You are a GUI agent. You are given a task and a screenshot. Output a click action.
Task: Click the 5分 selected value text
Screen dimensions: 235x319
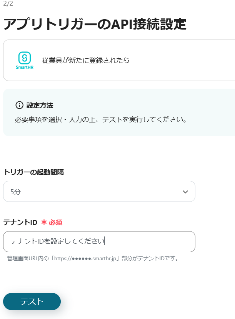15,192
